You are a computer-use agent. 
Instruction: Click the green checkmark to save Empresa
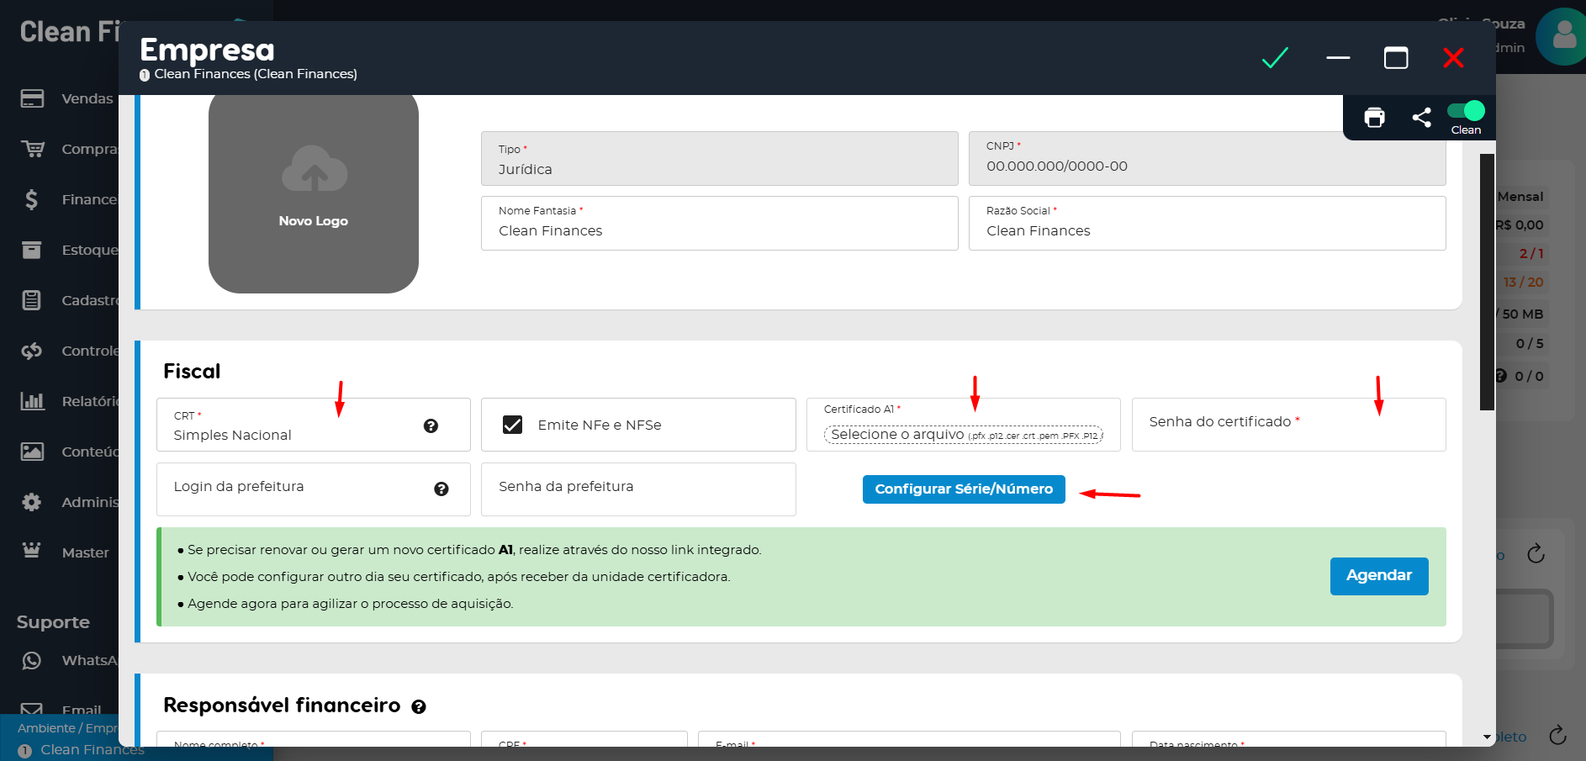tap(1275, 58)
